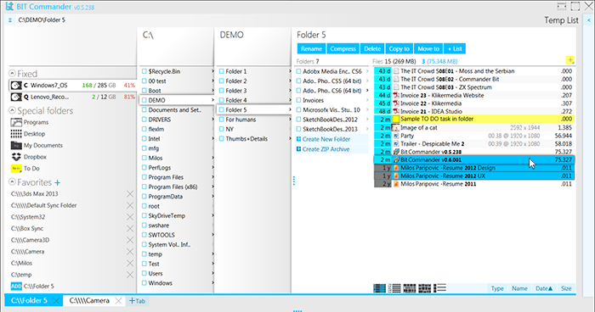595x312 pixels.
Task: Tick the Program Files folder checkbox
Action: pos(144,177)
